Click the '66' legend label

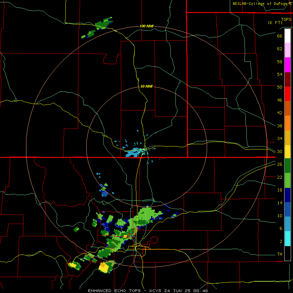point(280,36)
